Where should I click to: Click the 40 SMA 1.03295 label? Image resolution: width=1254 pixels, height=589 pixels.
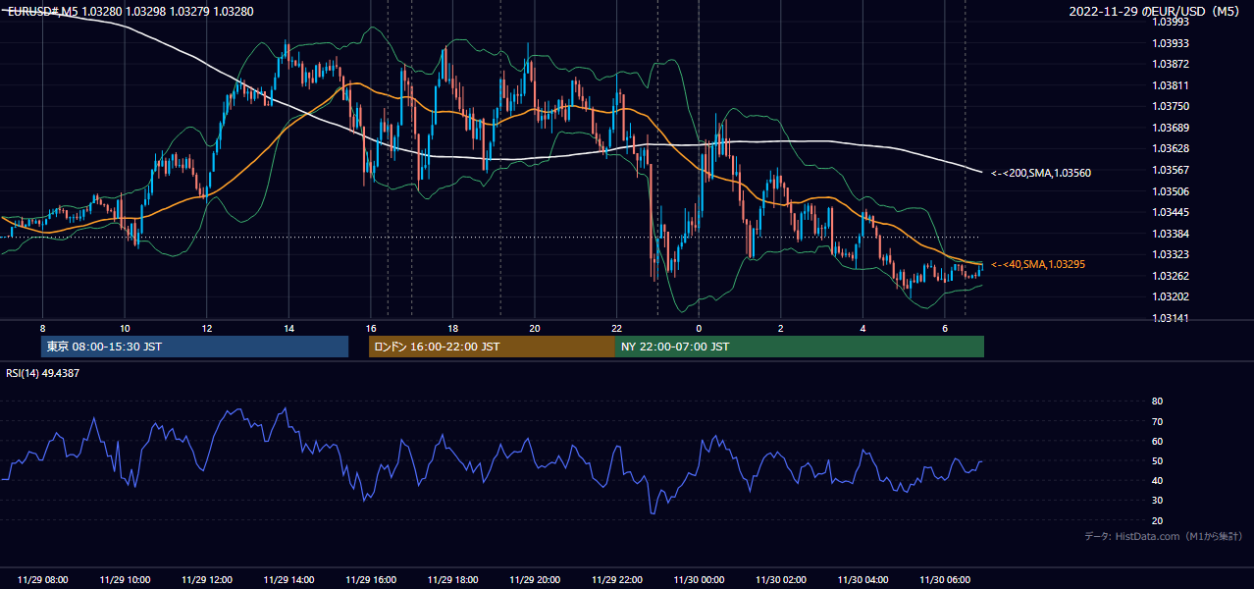tap(1038, 264)
